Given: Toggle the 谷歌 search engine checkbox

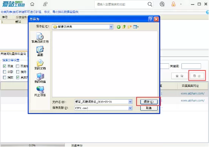Looking at the screenshot, I should (5, 72).
